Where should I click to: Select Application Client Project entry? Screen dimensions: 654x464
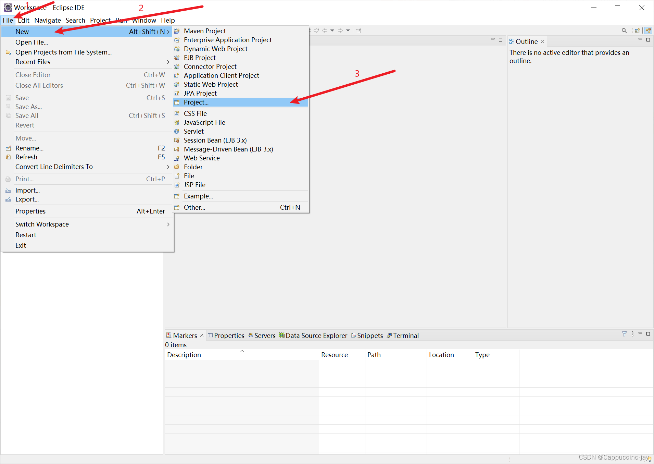click(x=241, y=76)
